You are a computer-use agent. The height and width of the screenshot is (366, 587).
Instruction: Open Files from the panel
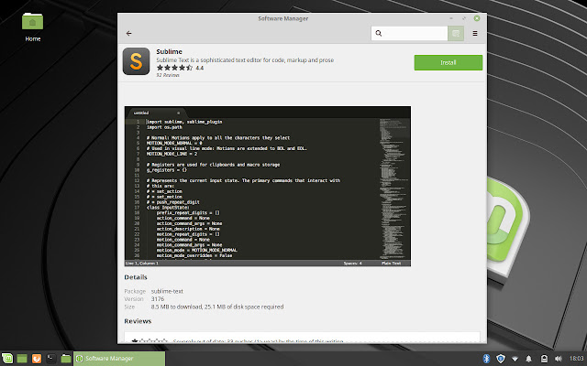point(66,359)
